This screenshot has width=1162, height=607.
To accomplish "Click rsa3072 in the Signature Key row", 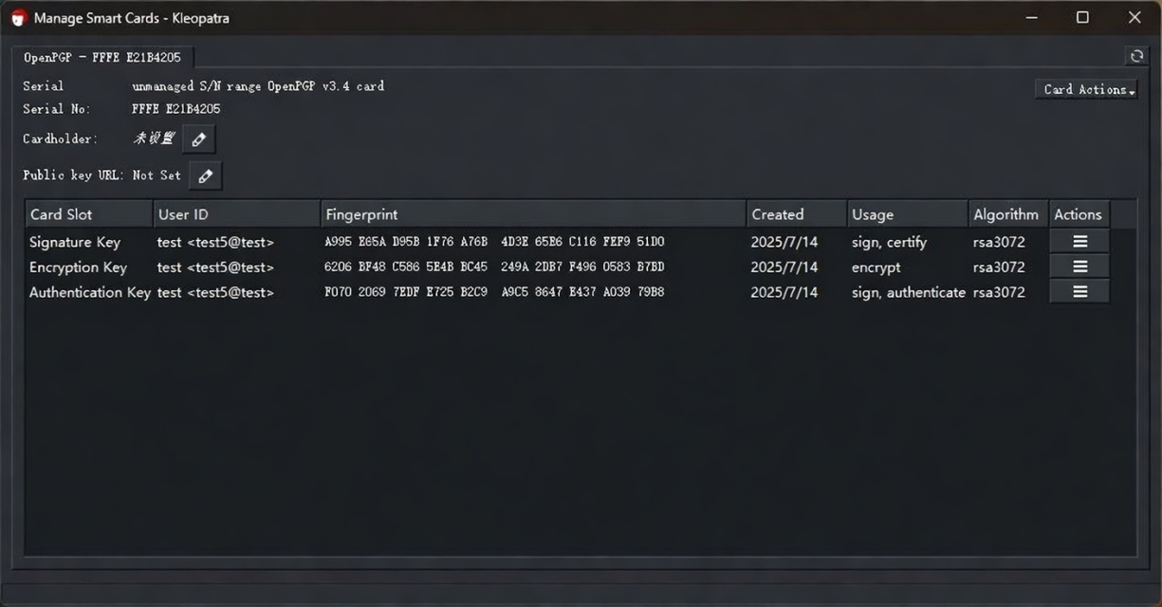I will pos(999,242).
